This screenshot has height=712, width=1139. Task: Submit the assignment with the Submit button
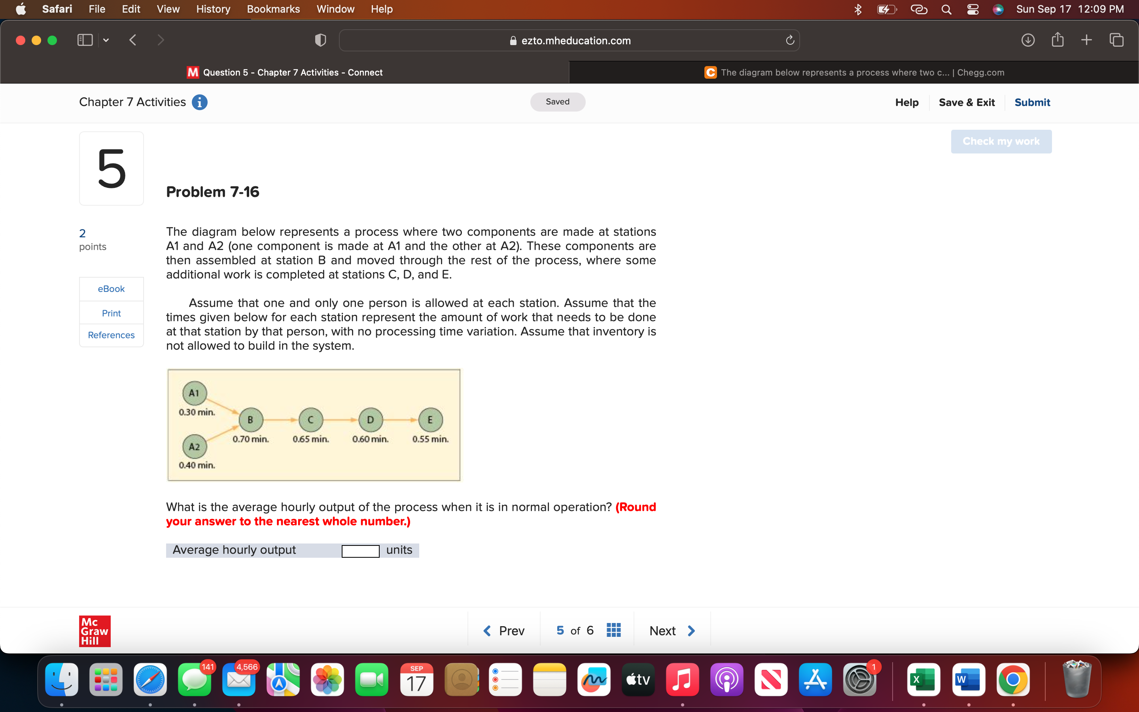point(1032,102)
